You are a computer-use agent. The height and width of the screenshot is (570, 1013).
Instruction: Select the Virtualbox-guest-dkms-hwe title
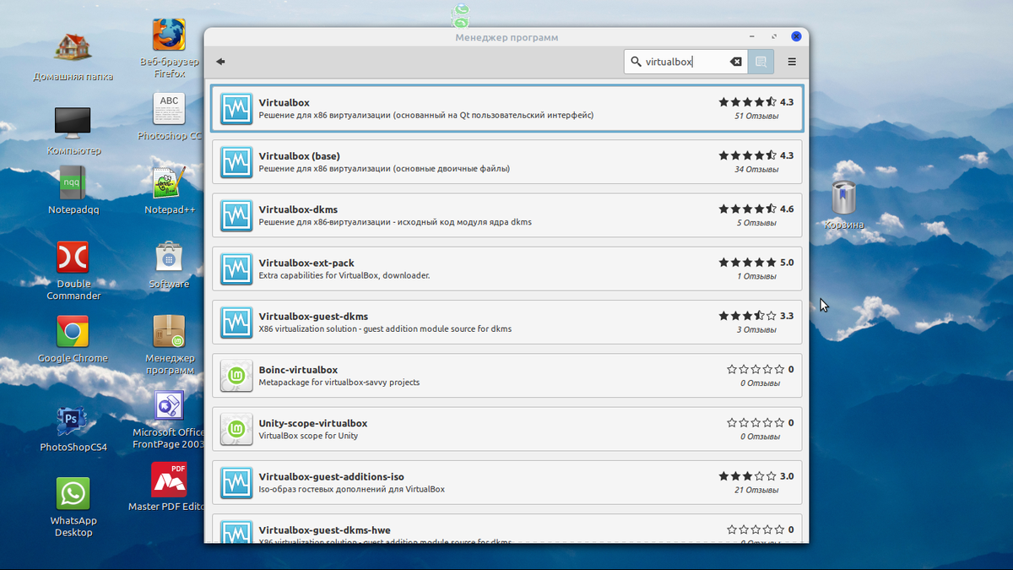click(324, 530)
